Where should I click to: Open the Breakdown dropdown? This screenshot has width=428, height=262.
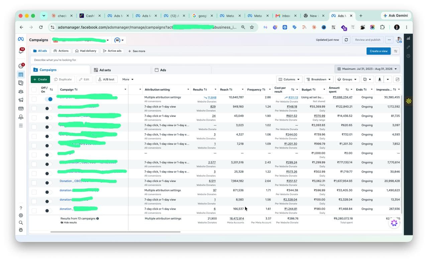pos(319,79)
